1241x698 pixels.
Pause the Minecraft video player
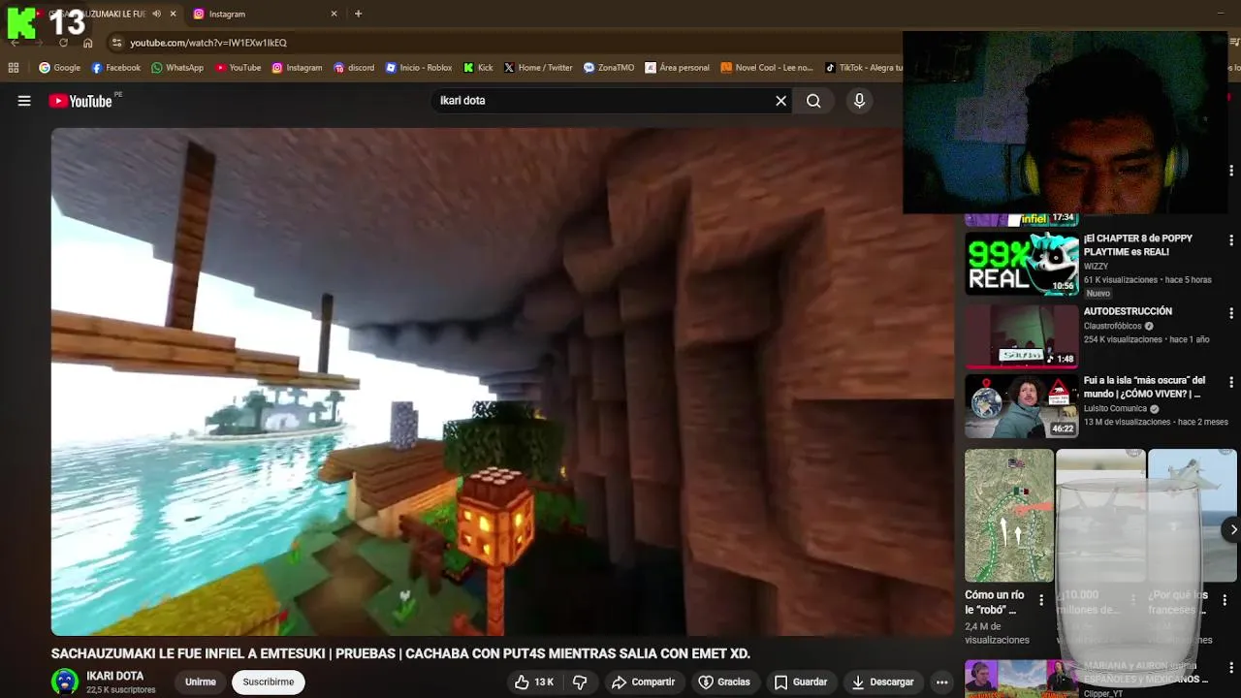point(502,382)
